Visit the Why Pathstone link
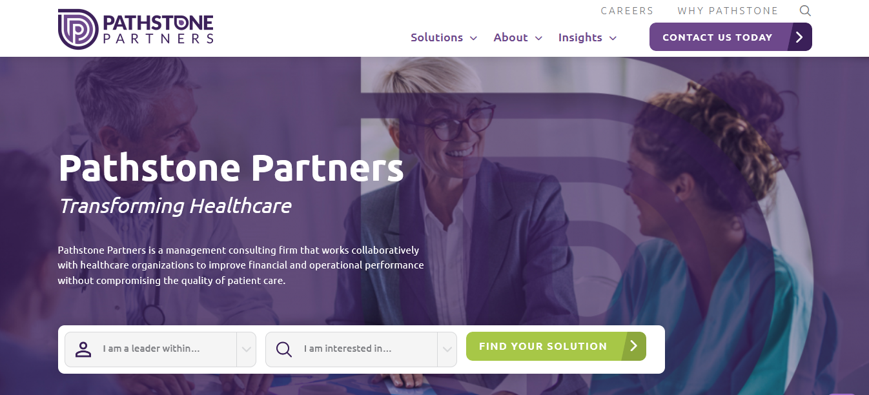This screenshot has height=395, width=869. pyautogui.click(x=728, y=10)
